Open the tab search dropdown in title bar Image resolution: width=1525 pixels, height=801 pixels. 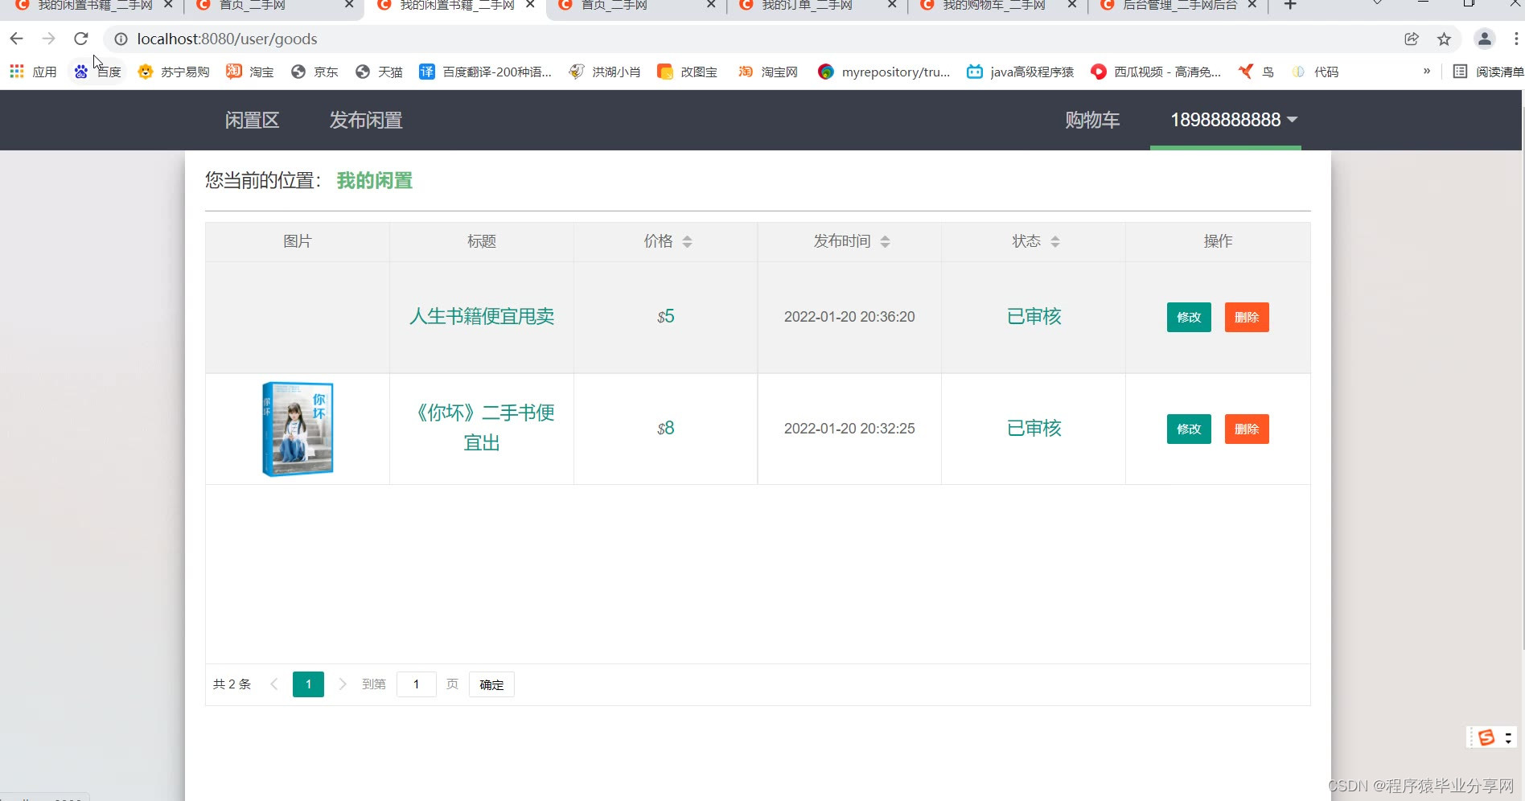coord(1377,4)
